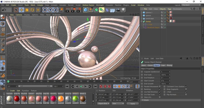Select the Luminar orange material swatch
This screenshot has height=108, width=204.
[x=61, y=99]
